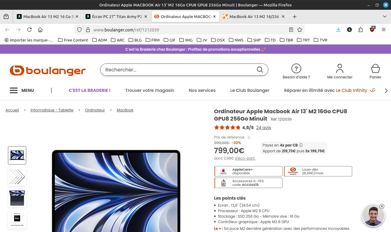Open the list all tabs dropdown arrow

click(385, 17)
